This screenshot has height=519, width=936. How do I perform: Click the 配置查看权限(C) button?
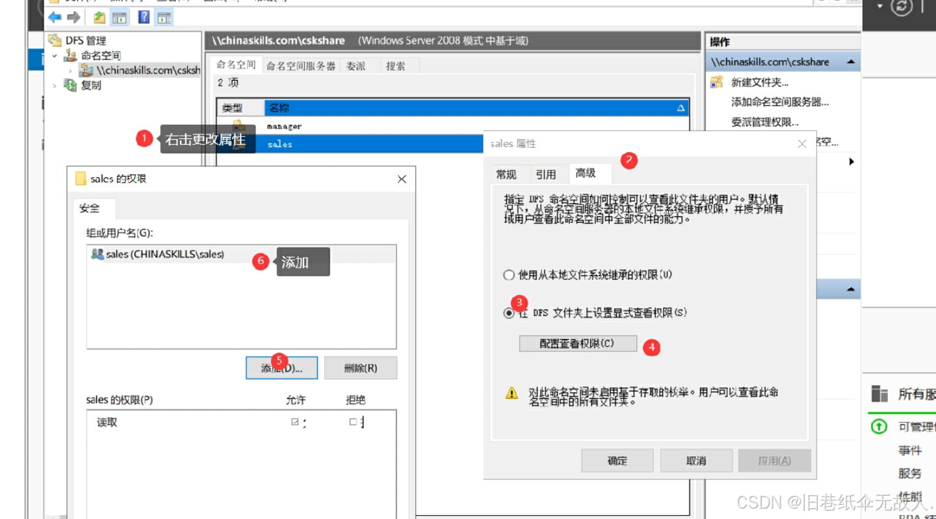pos(578,343)
